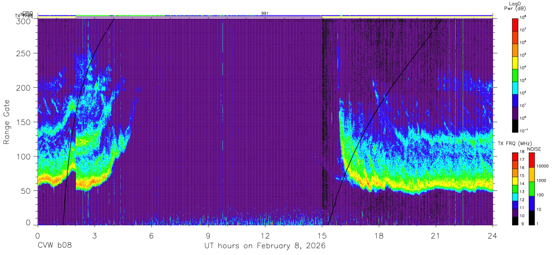Click the x-axis tick label "21"

[435, 236]
